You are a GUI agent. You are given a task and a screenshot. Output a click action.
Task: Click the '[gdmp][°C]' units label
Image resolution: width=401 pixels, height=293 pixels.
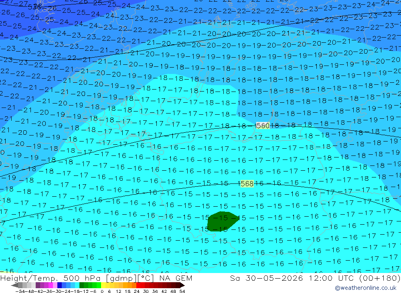tap(130, 278)
